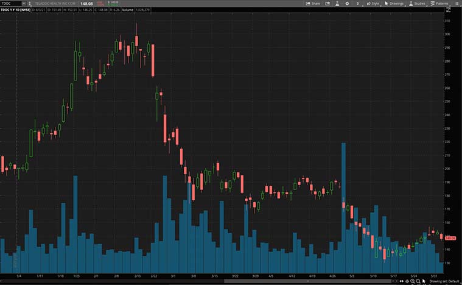Select the pointer cursor tool at bottom
The image size is (462, 285).
pyautogui.click(x=424, y=281)
